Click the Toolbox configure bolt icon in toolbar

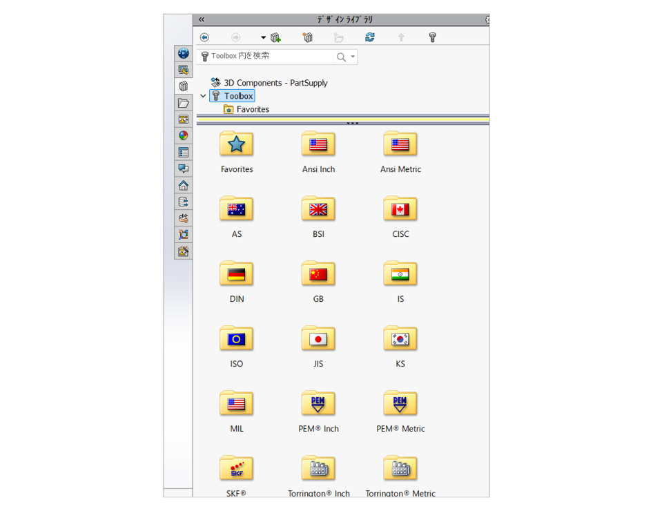[x=433, y=37]
